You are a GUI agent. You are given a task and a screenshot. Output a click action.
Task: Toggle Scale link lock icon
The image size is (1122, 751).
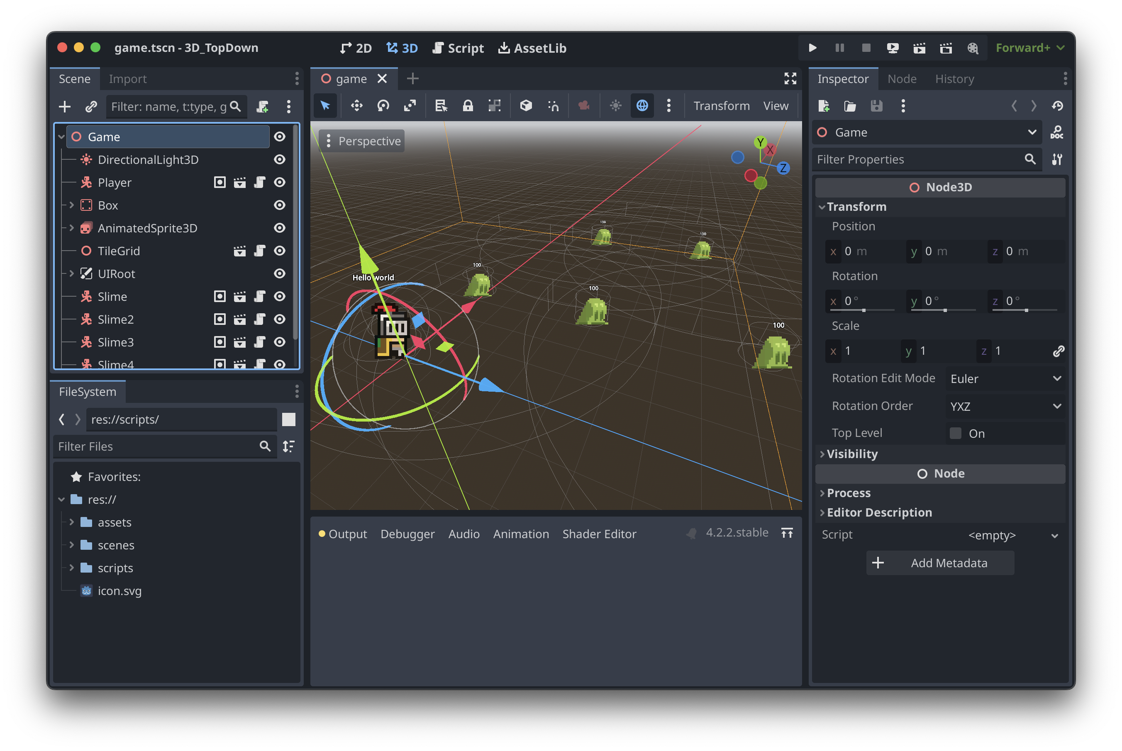(1059, 351)
